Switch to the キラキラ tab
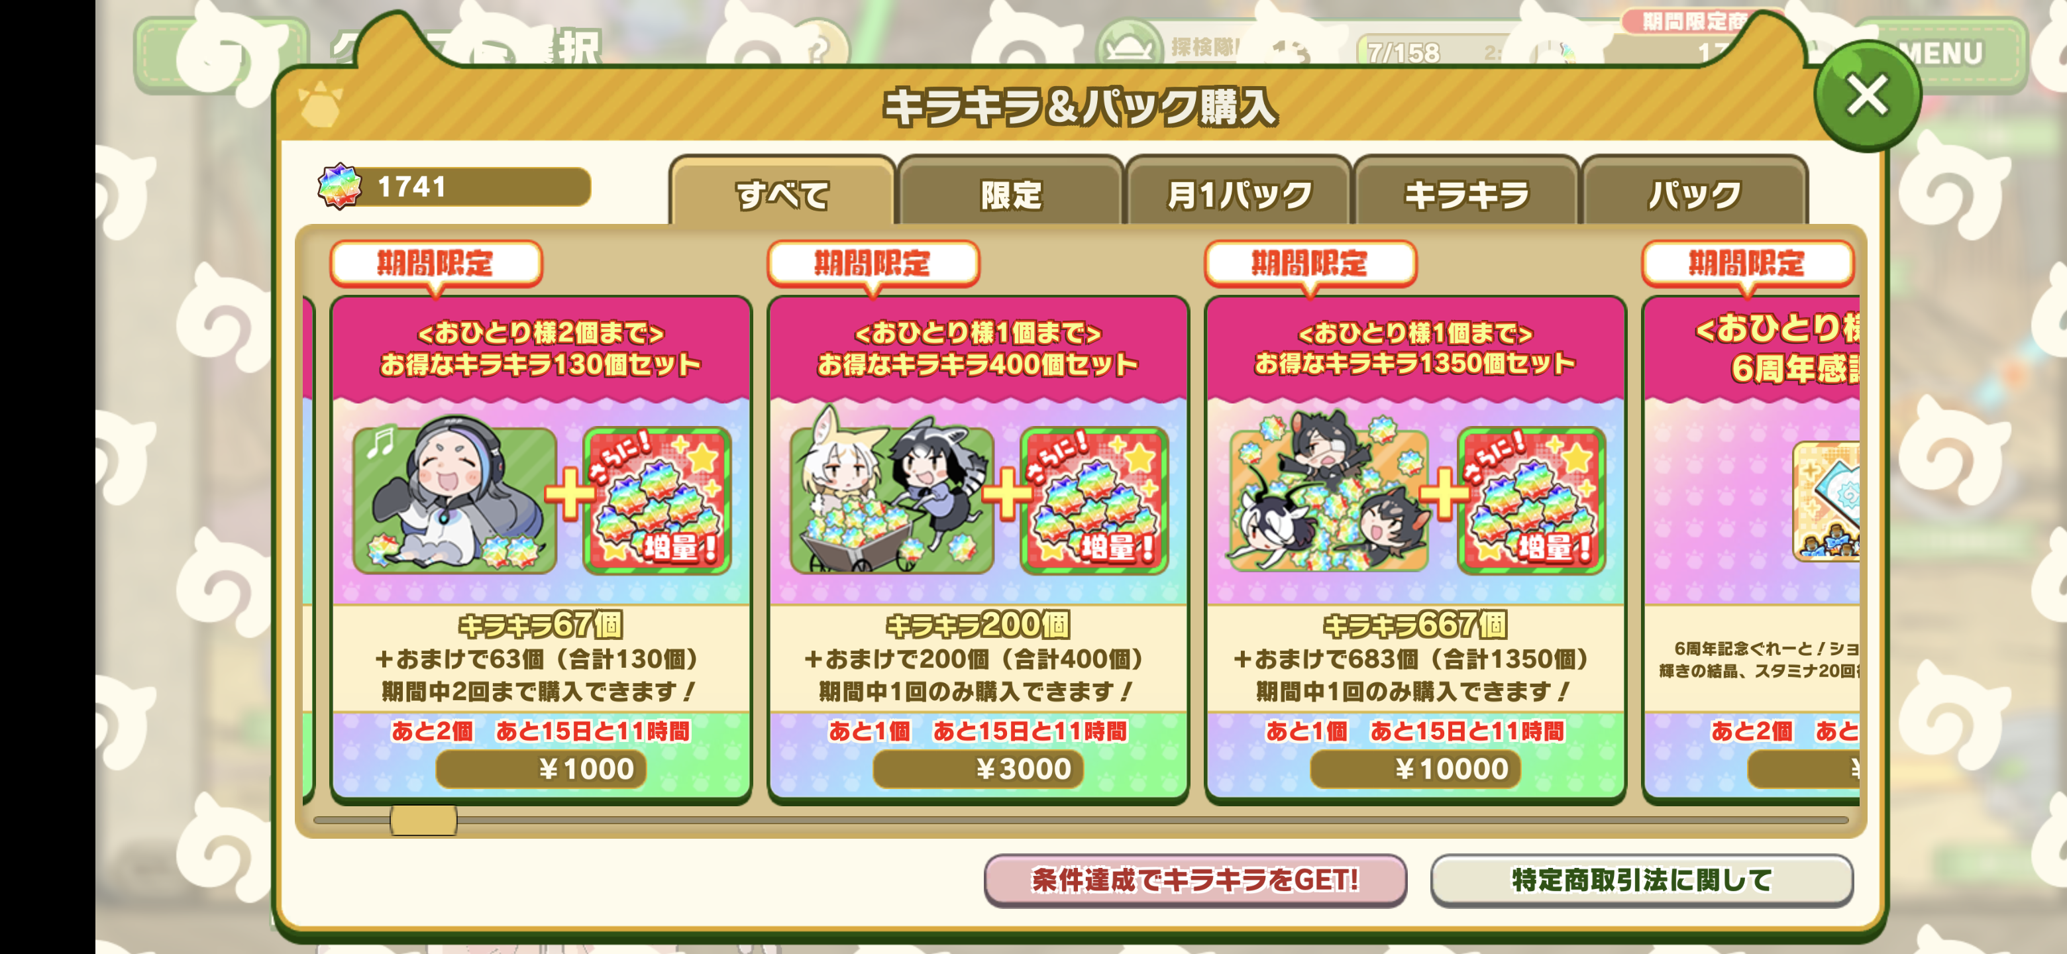This screenshot has width=2067, height=954. pos(1467,193)
